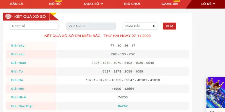Click the special prize number 84757
225x112 pixels.
point(123,106)
